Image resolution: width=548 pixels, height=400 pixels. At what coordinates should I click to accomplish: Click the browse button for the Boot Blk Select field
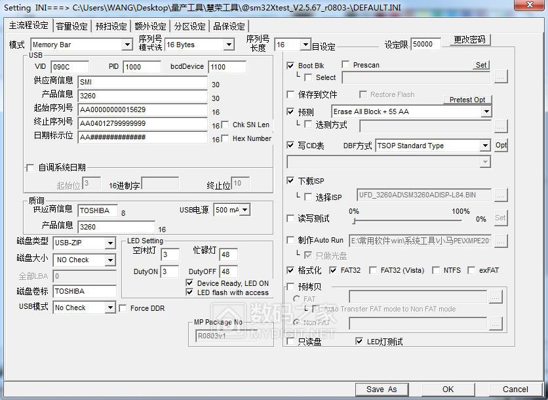[501, 77]
